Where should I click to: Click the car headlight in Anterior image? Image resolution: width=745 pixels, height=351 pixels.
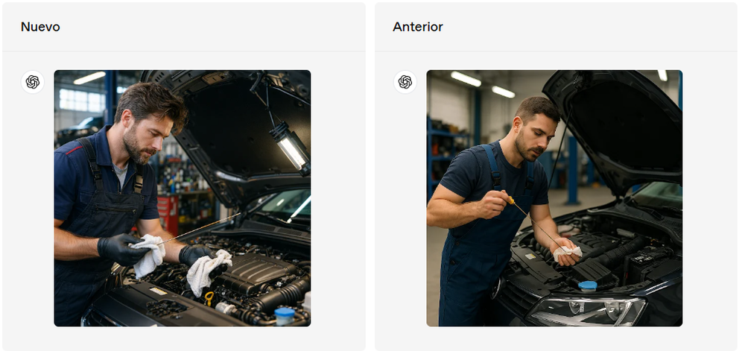[587, 311]
